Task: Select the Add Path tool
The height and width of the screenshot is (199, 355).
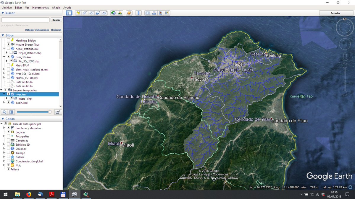Action: 91,13
